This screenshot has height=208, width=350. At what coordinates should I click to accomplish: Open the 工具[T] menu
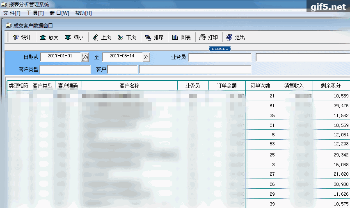35,13
